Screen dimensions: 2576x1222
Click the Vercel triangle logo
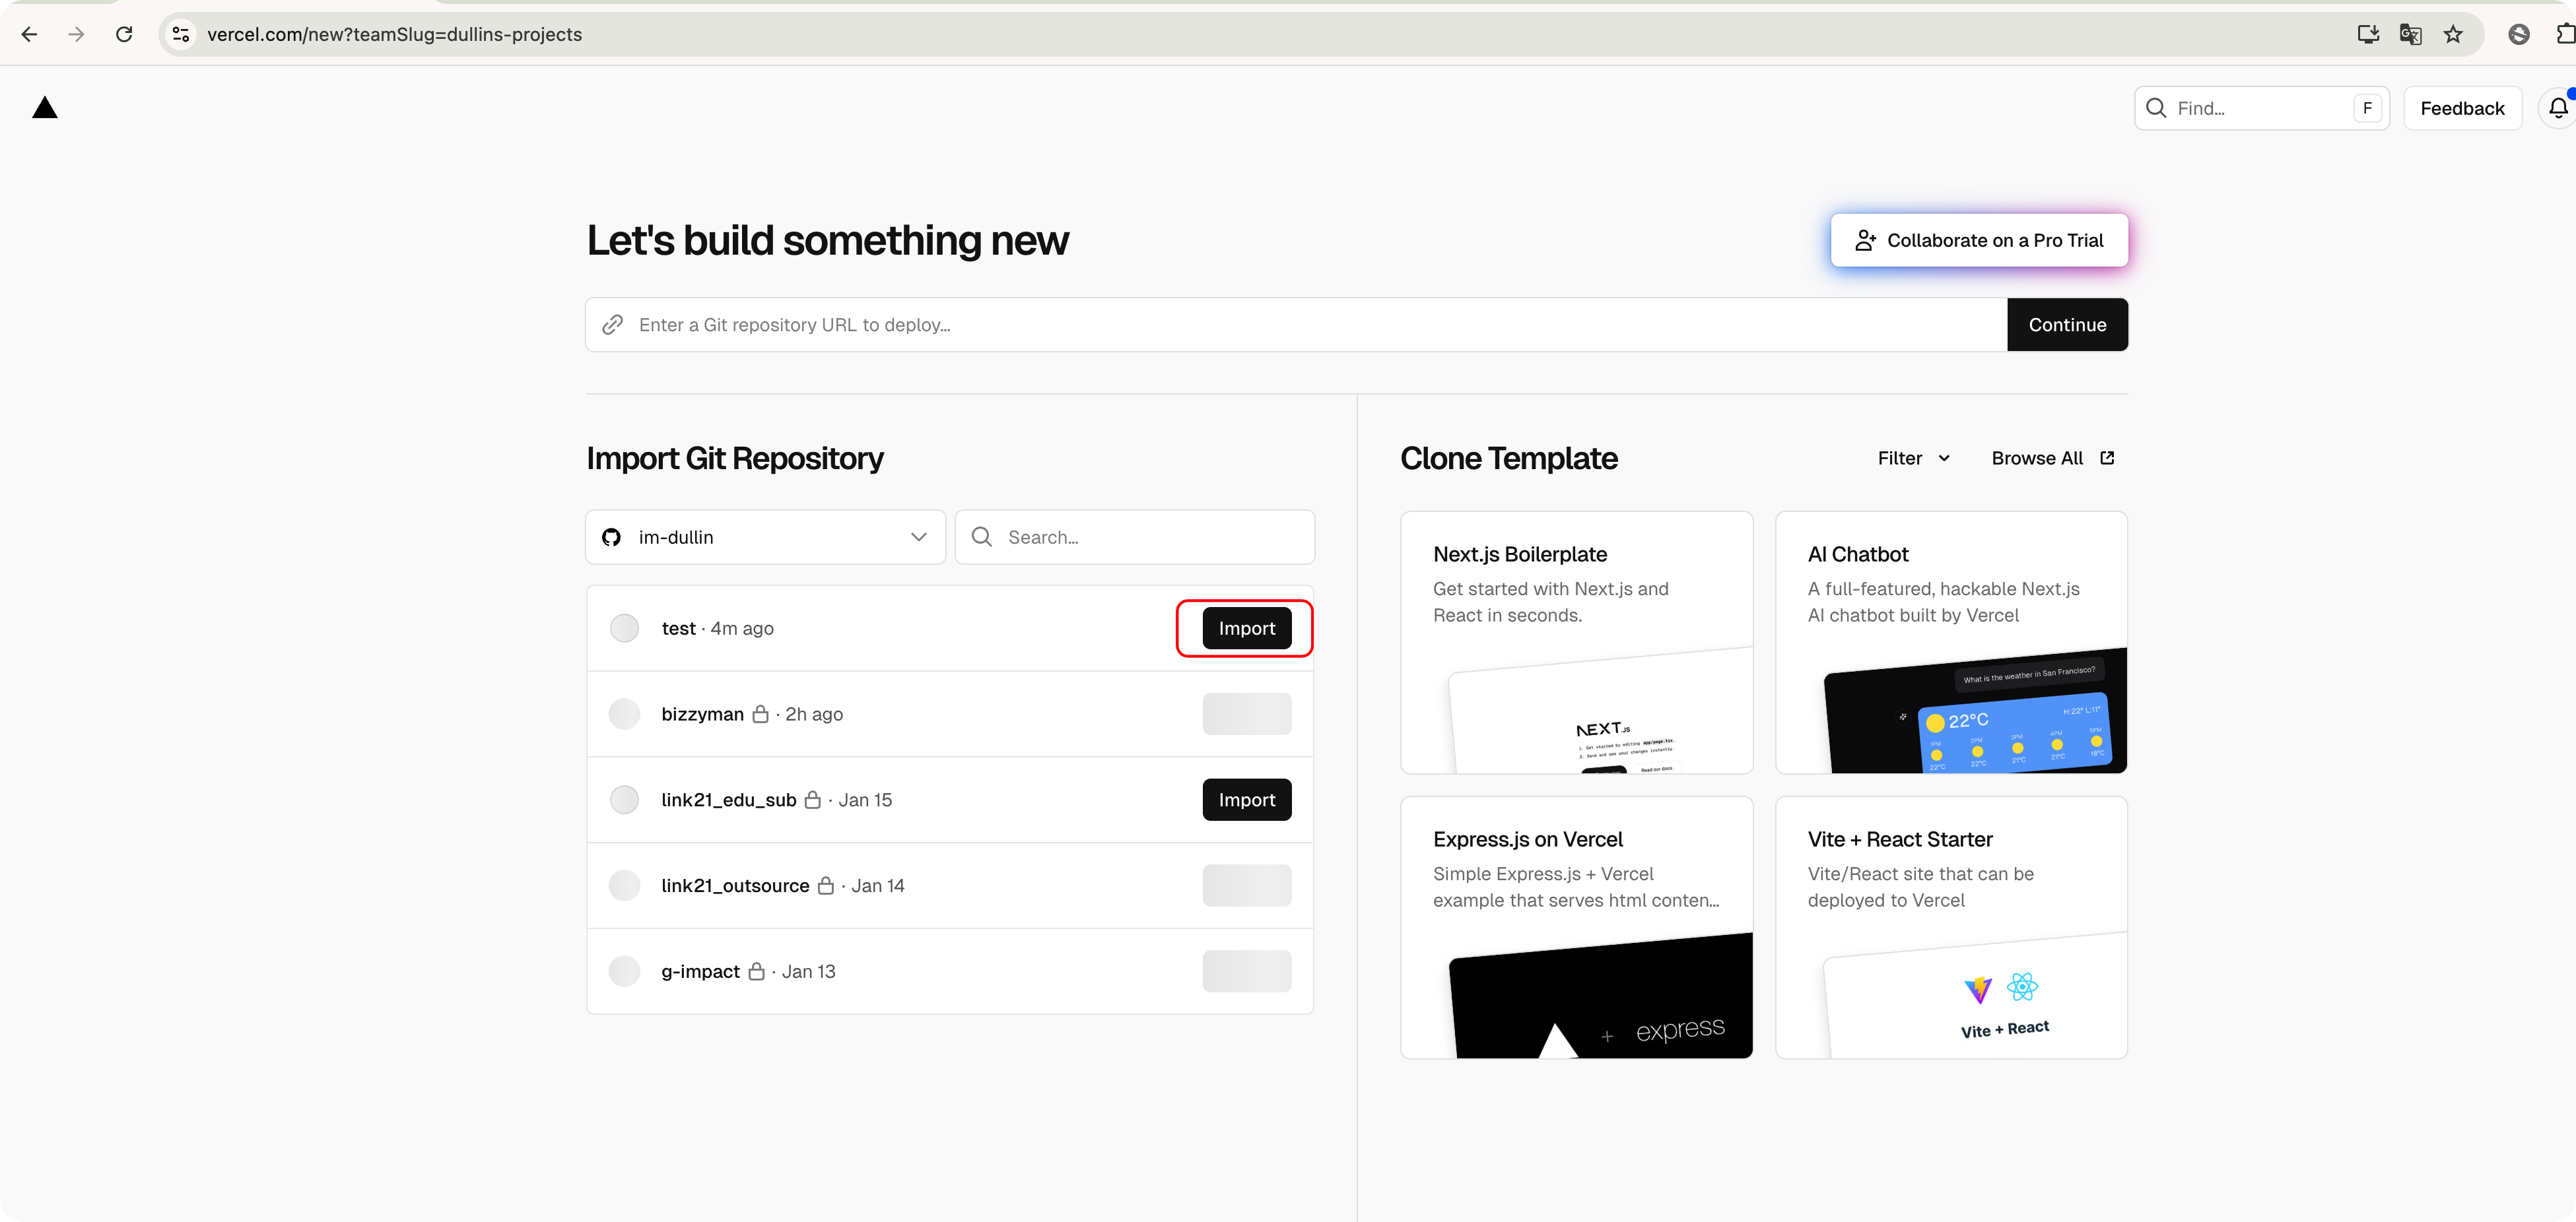coord(45,108)
